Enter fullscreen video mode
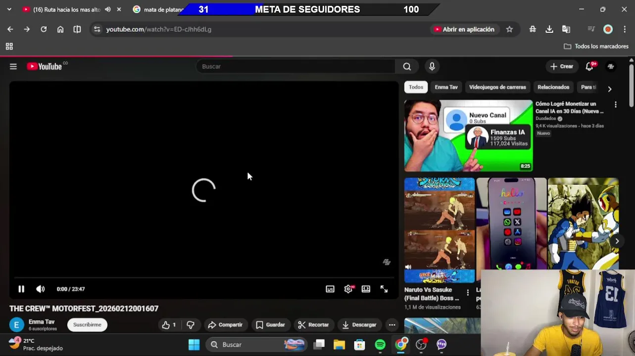 click(x=384, y=289)
